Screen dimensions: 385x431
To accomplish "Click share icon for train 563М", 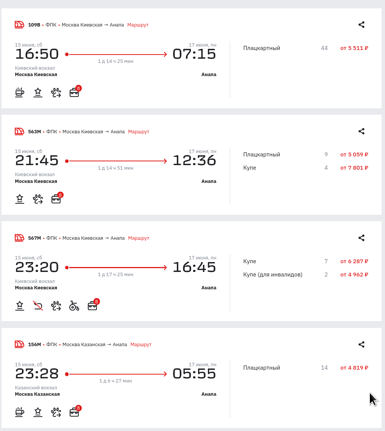I will [x=362, y=131].
